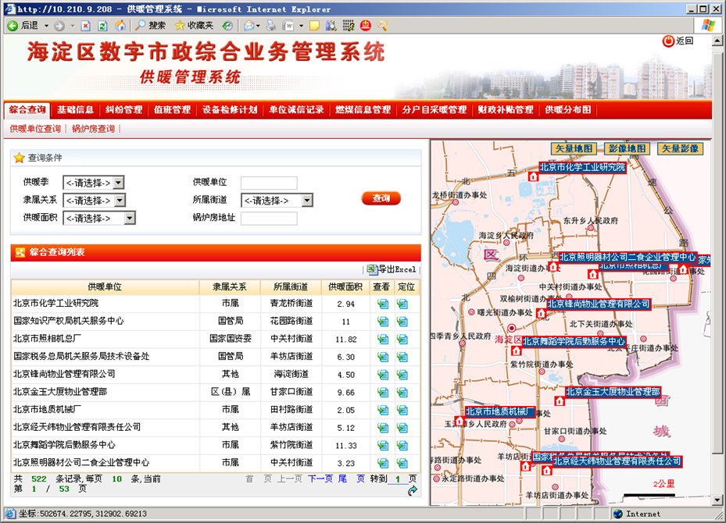Click the red 查询 search button
726x523 pixels.
tap(381, 198)
